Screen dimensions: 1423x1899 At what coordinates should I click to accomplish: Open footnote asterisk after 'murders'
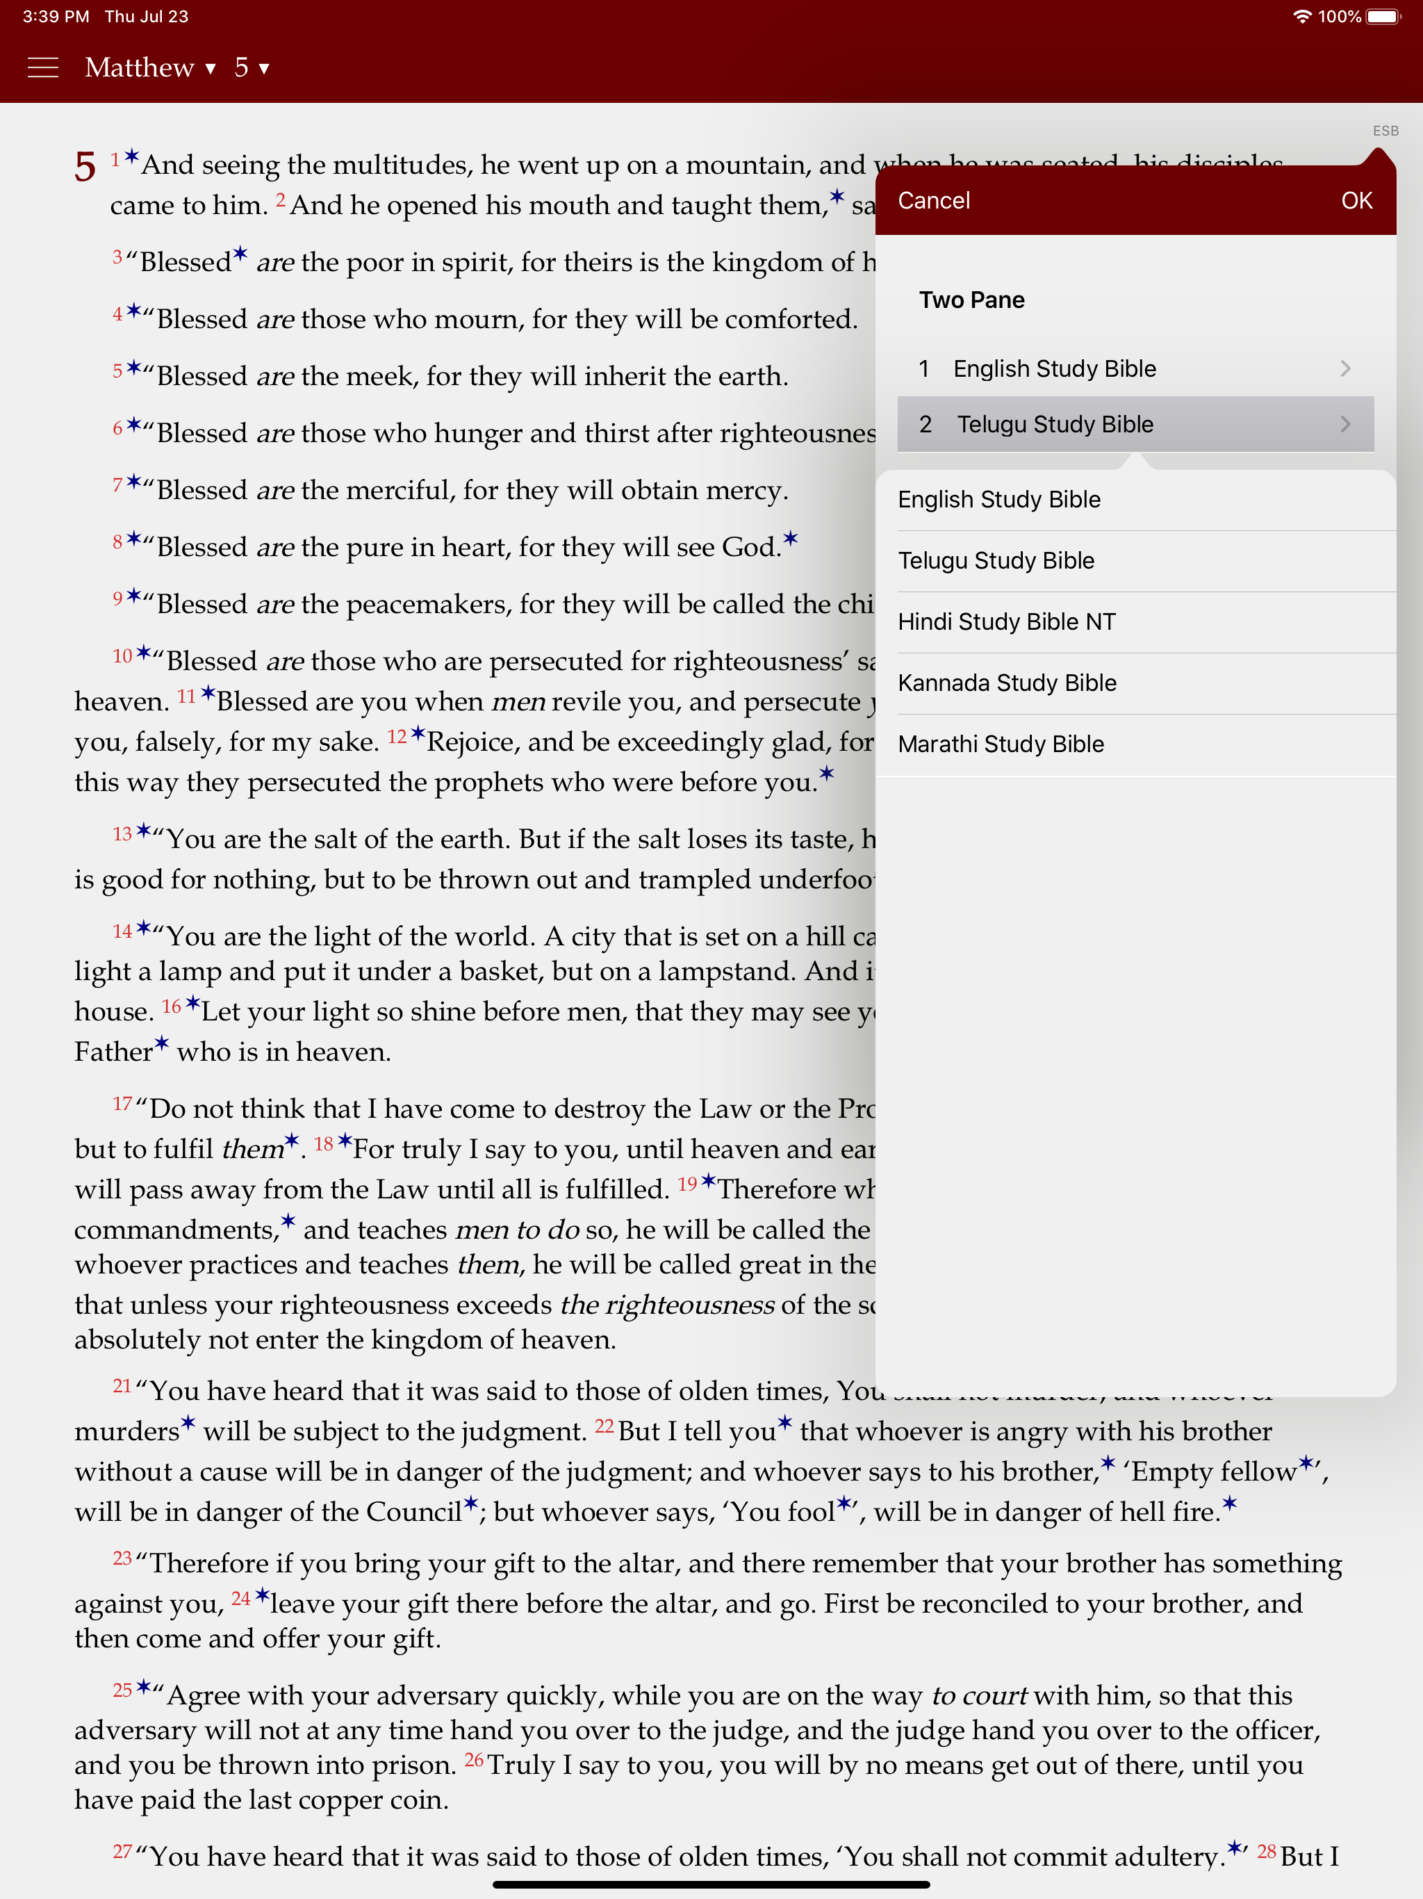188,1423
